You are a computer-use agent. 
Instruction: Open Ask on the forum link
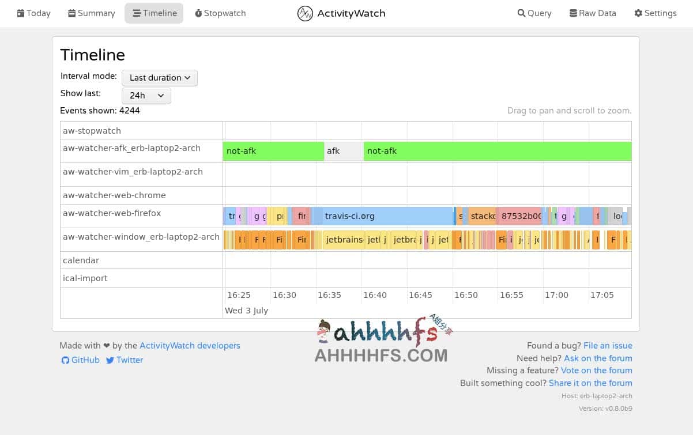(x=598, y=358)
